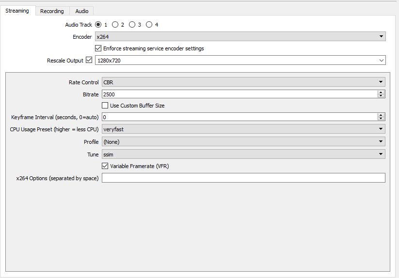
Task: Increase Keyframe Interval with the up arrow
Action: 381,115
